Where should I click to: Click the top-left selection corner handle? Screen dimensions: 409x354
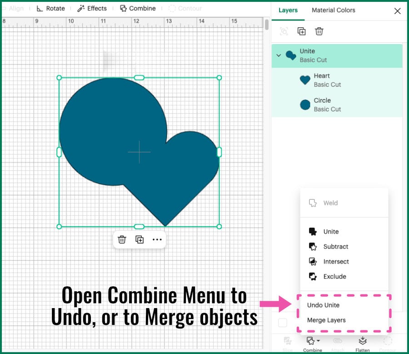pyautogui.click(x=59, y=77)
